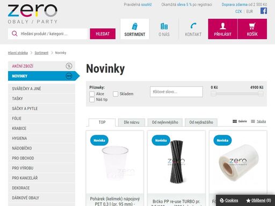The height and width of the screenshot is (206, 275).
Task: Click the Kontakt phone icon
Action: click(x=193, y=26)
